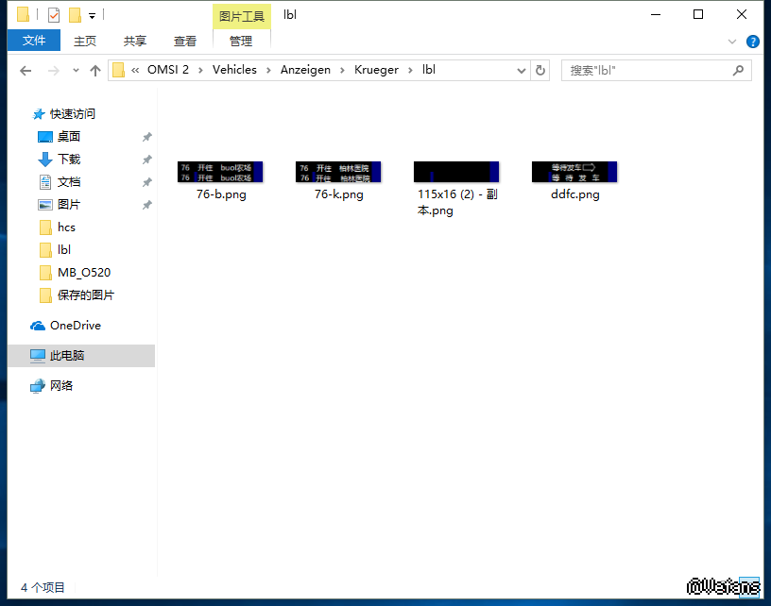Viewport: 771px width, 606px height.
Task: Click the address bar folder icon
Action: 118,70
